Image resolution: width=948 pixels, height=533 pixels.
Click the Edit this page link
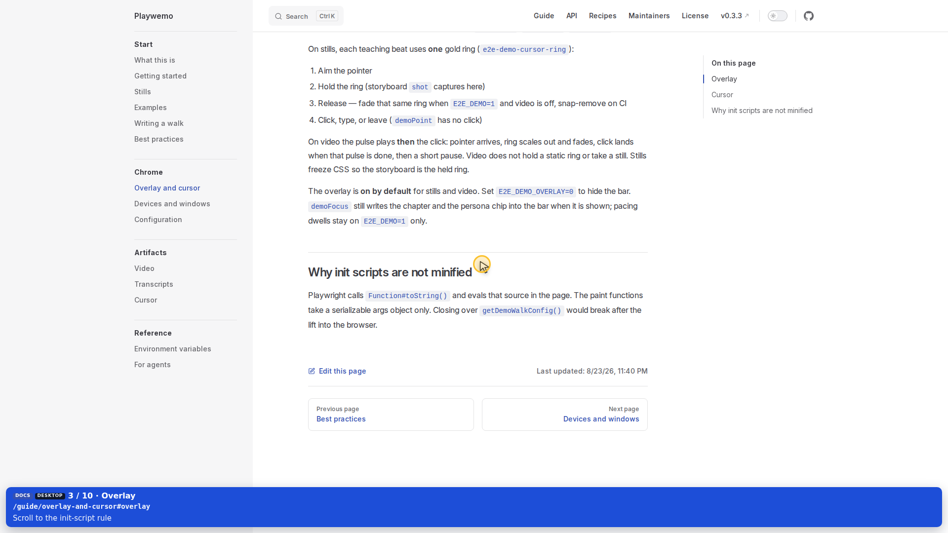coord(337,371)
